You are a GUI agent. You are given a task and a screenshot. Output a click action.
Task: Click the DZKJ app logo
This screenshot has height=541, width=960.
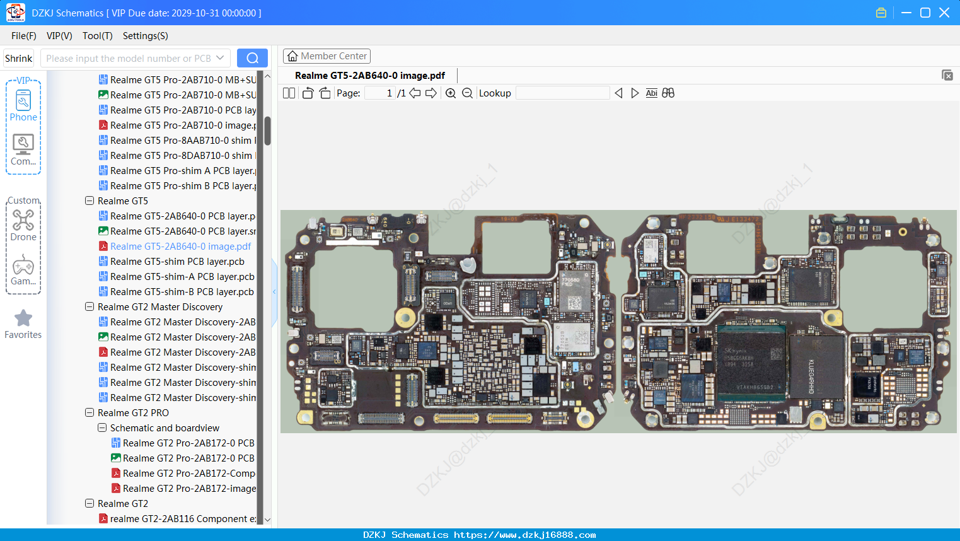coord(15,13)
